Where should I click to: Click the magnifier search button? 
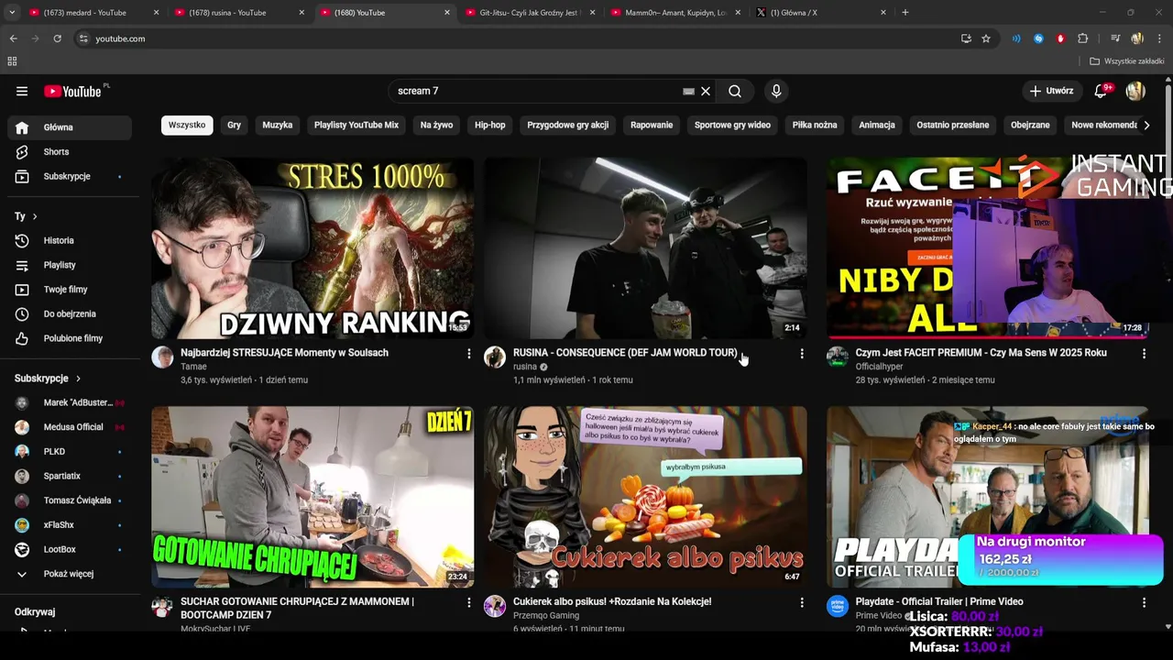click(x=735, y=91)
